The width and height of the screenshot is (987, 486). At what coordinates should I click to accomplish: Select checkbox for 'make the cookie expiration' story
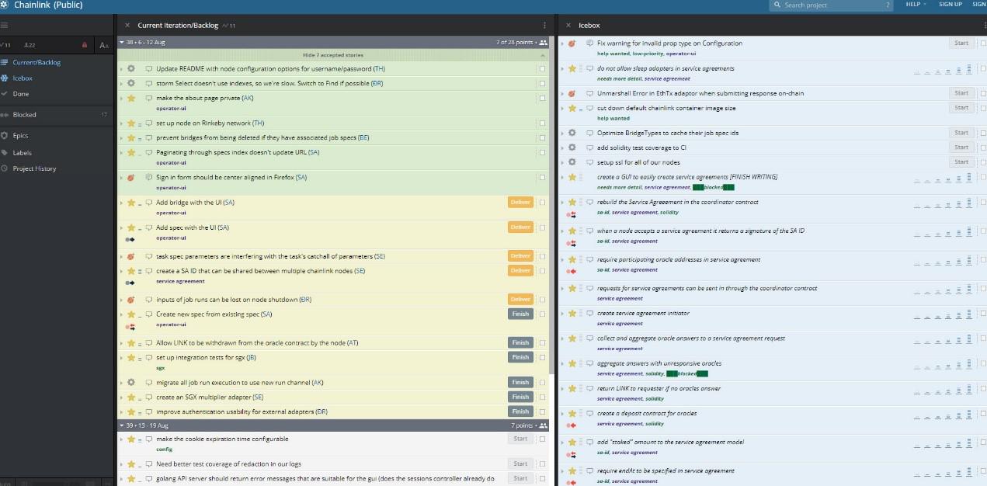[542, 439]
